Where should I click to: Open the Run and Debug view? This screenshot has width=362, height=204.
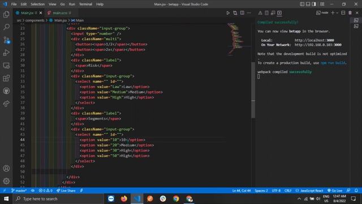point(6,53)
